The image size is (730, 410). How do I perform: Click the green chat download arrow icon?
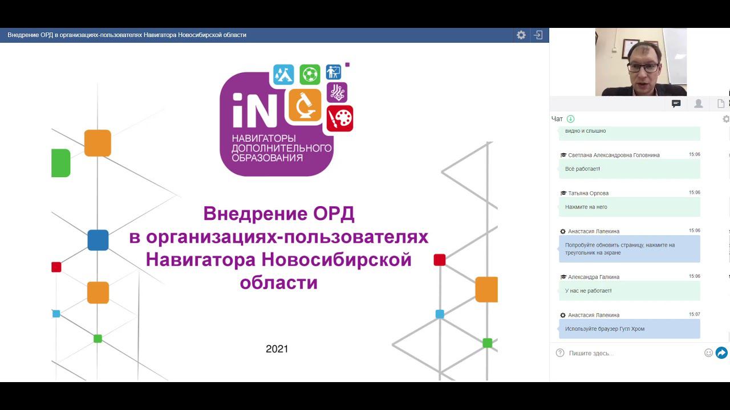[x=570, y=119]
